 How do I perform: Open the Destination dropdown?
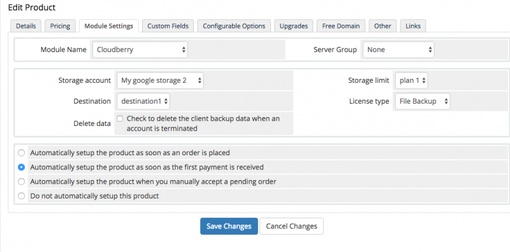(143, 101)
